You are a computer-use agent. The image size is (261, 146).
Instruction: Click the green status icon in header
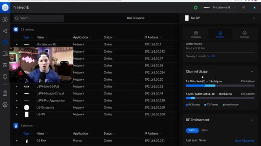[x=196, y=7]
